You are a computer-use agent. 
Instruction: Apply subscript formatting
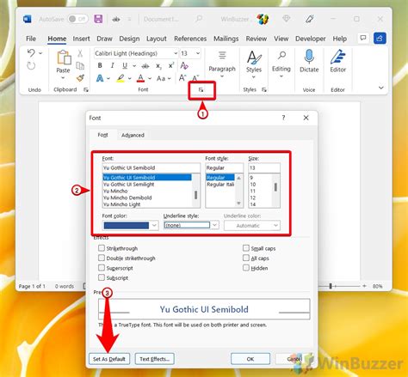[x=158, y=66]
